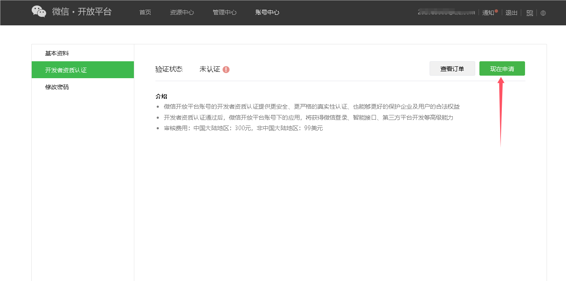The width and height of the screenshot is (566, 281).
Task: Click the globe language icon
Action: (543, 13)
